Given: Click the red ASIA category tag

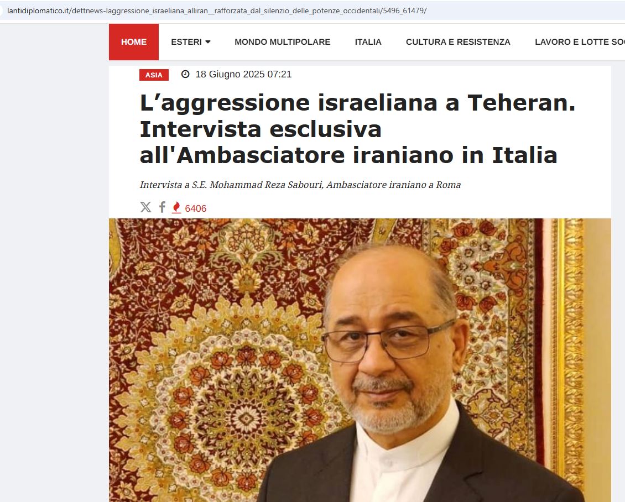Looking at the screenshot, I should pyautogui.click(x=154, y=75).
